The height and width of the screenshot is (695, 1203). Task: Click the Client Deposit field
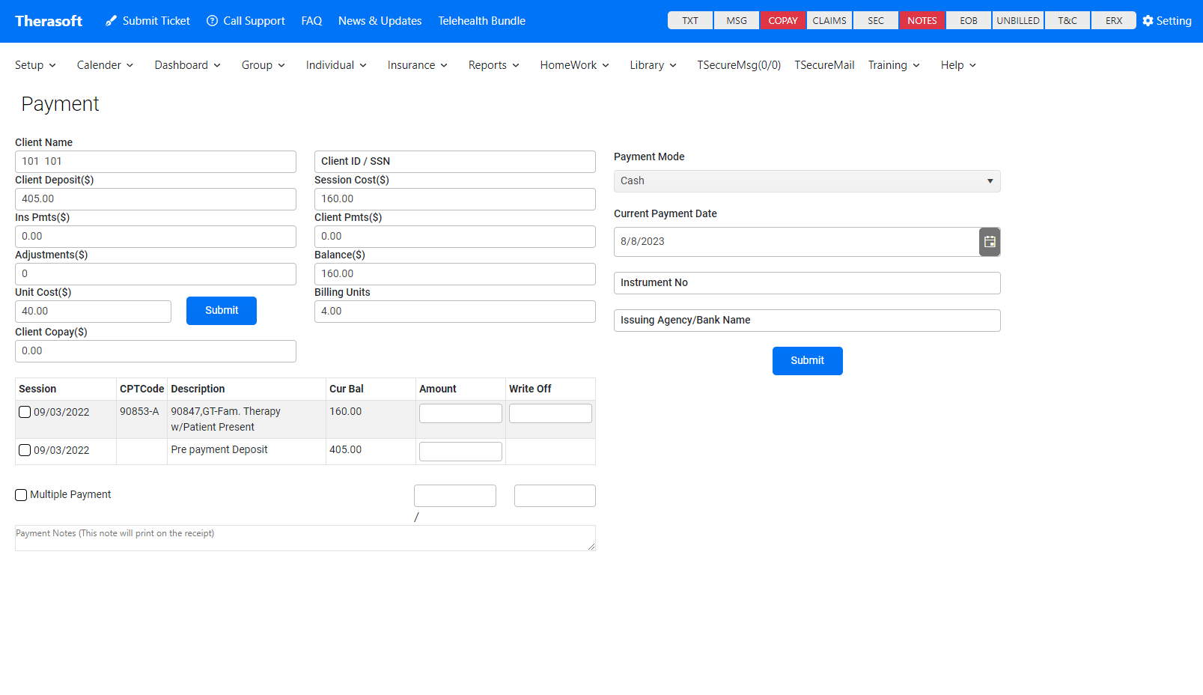point(156,199)
